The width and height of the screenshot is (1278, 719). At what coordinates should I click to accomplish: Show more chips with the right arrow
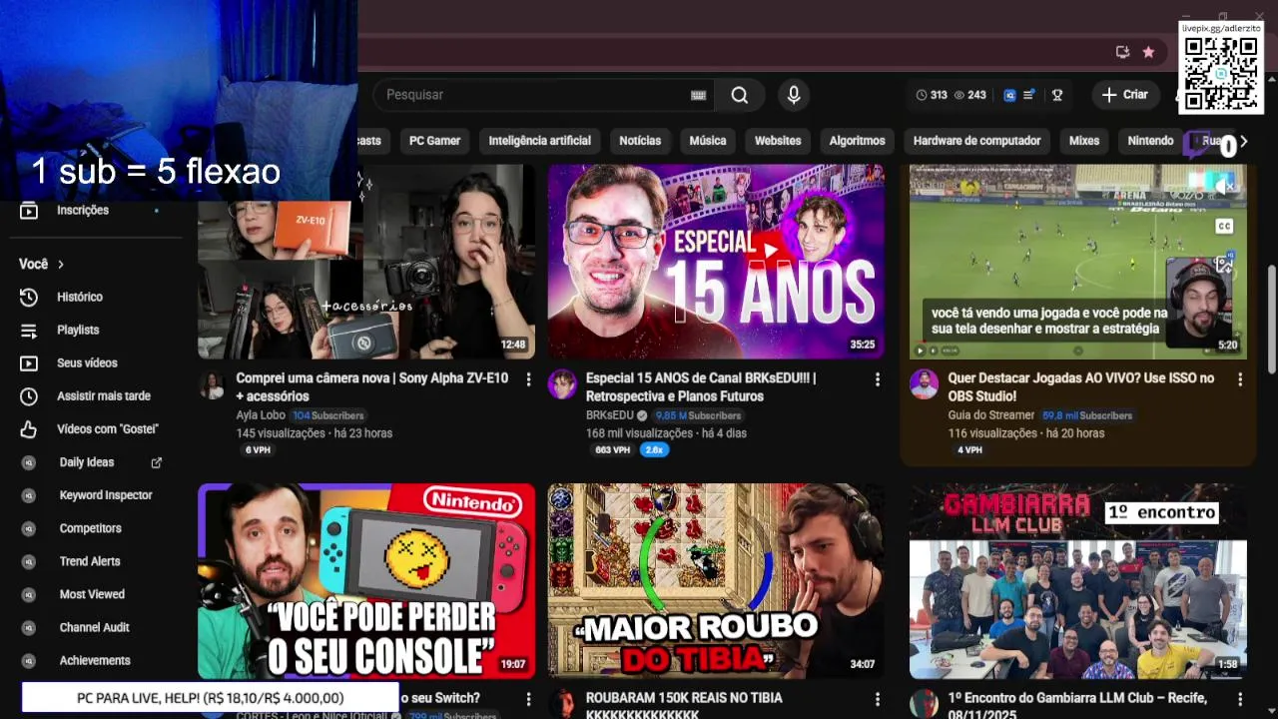point(1244,141)
